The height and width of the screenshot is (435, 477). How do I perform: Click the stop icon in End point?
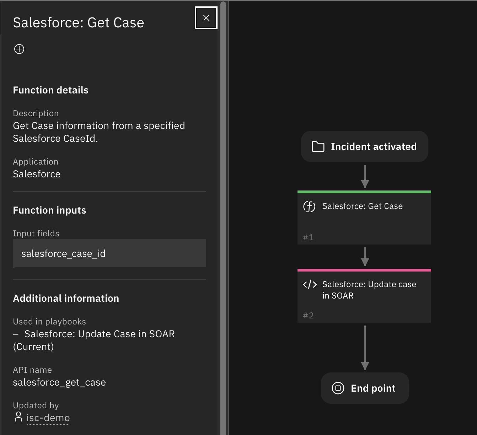tap(338, 388)
